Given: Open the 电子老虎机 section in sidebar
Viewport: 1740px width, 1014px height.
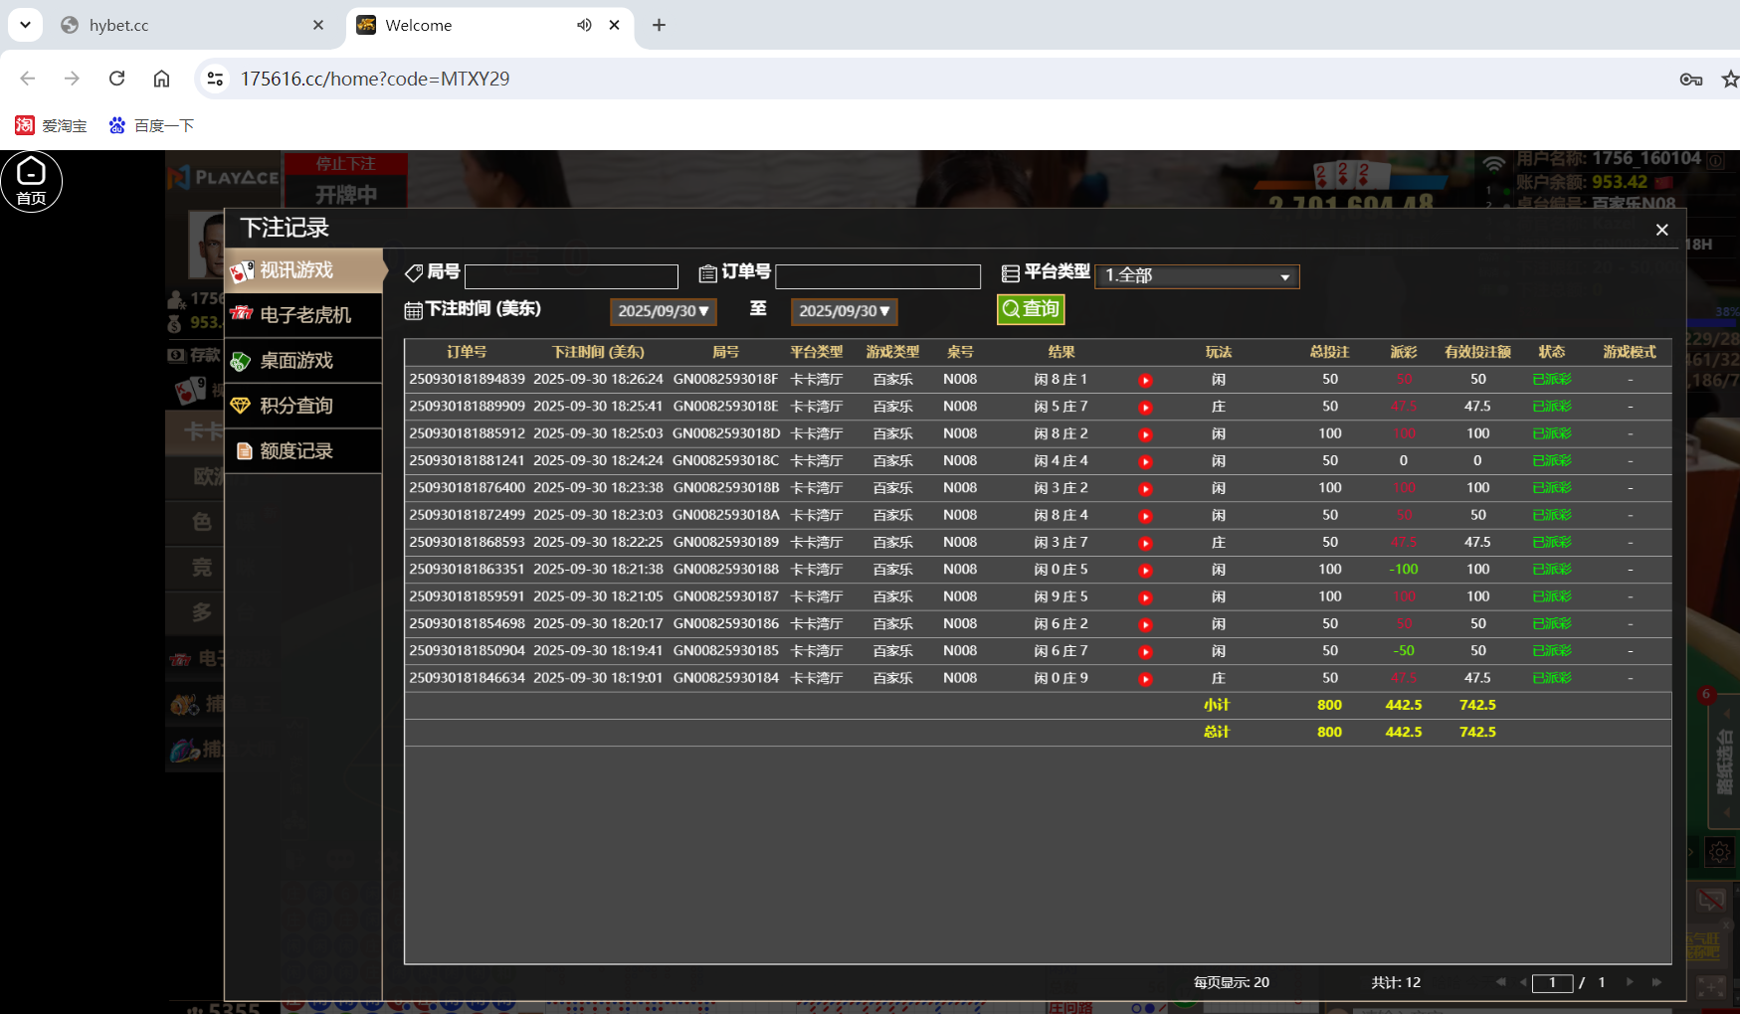Looking at the screenshot, I should coord(295,315).
